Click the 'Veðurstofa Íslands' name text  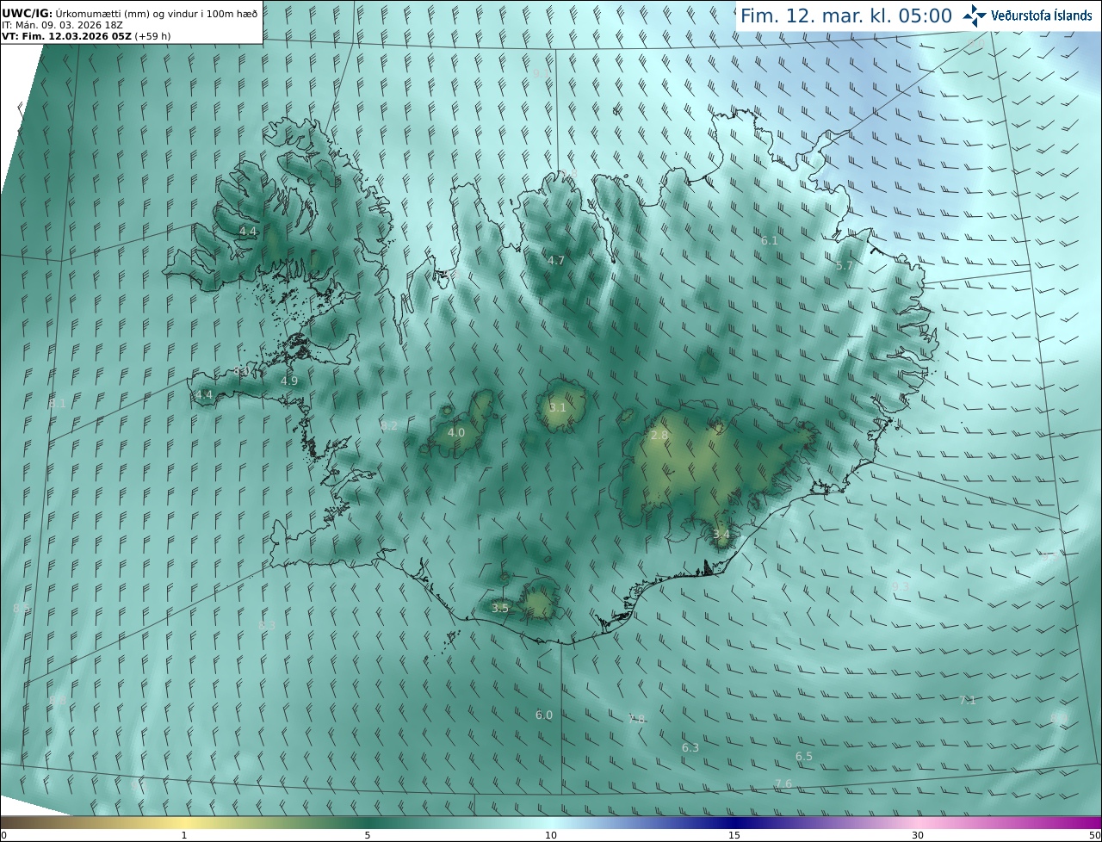(1042, 15)
